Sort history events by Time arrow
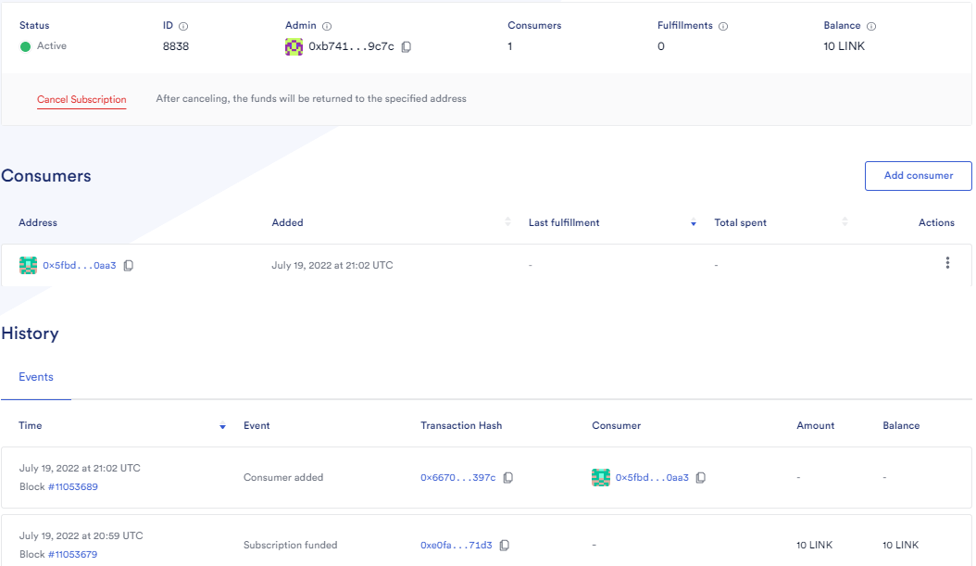Screen dimensions: 976x566 (222, 426)
